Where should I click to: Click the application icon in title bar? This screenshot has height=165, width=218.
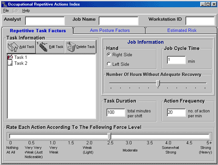pyautogui.click(x=5, y=4)
